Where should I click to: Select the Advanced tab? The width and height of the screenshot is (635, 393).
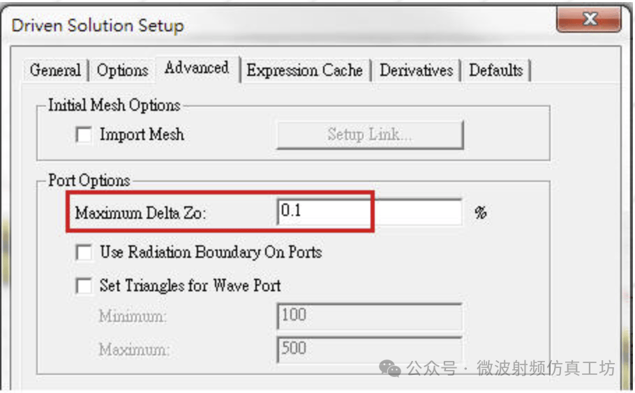(197, 68)
